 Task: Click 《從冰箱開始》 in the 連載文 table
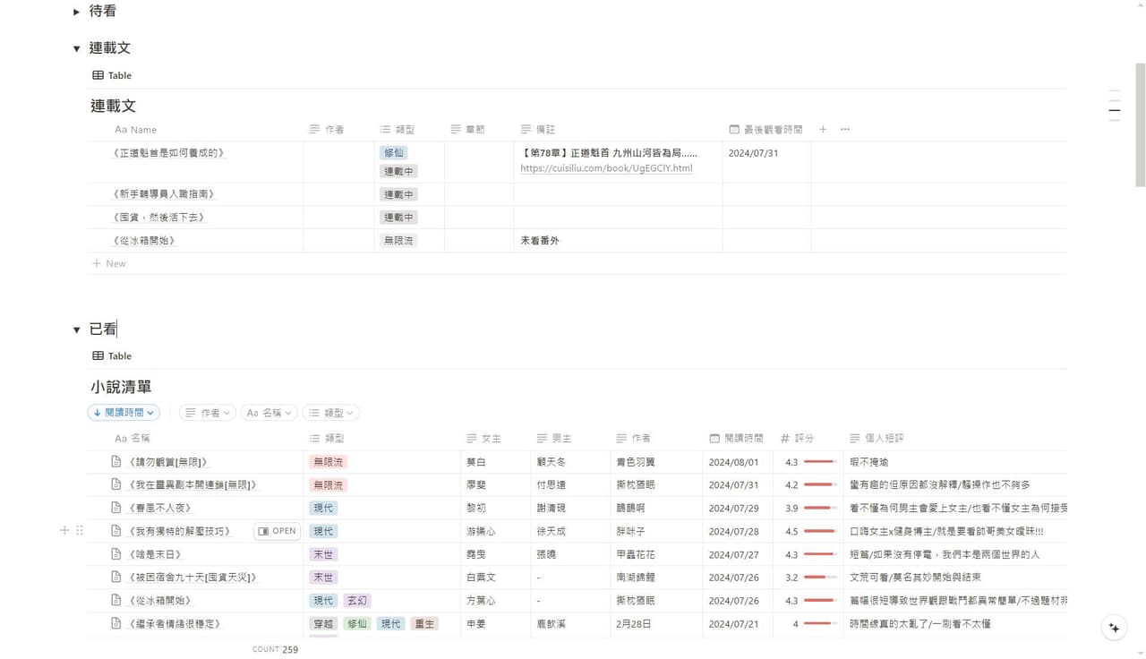tap(145, 241)
